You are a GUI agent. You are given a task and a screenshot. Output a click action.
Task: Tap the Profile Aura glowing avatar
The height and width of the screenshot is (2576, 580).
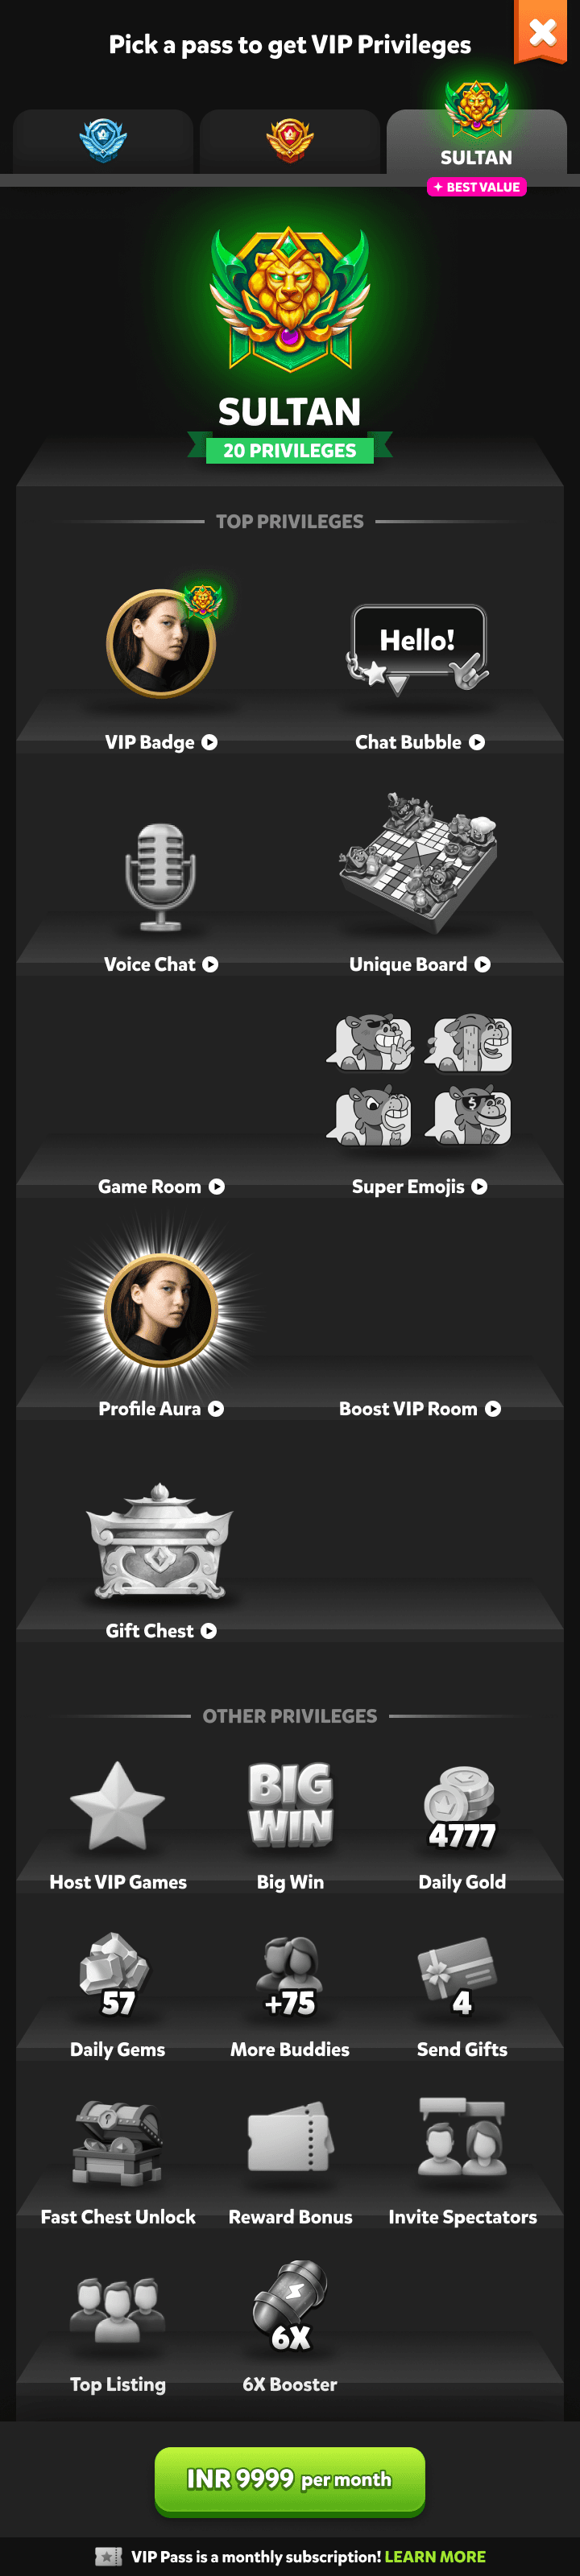(x=161, y=1308)
